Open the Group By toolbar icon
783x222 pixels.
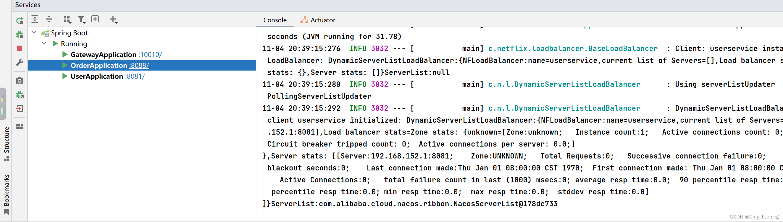pos(67,20)
